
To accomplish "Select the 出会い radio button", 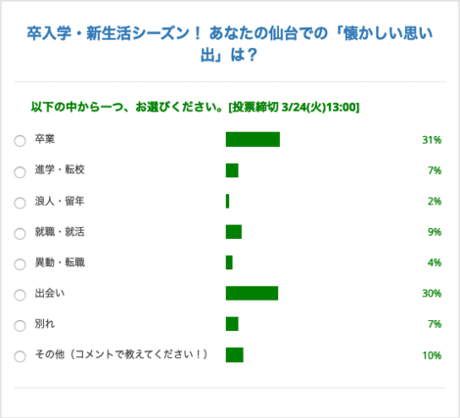I will [x=20, y=295].
